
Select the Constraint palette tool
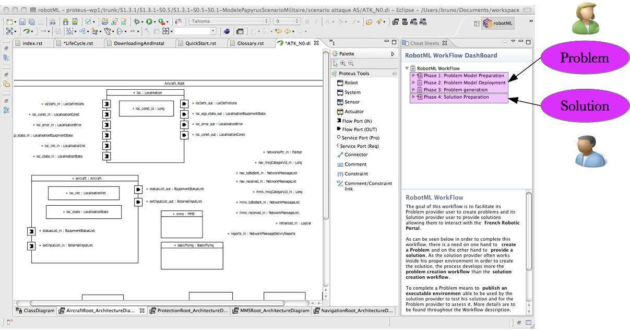tap(352, 174)
